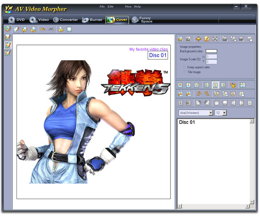Open the Converter tab
Screen dimensions: 260x216
click(x=66, y=20)
